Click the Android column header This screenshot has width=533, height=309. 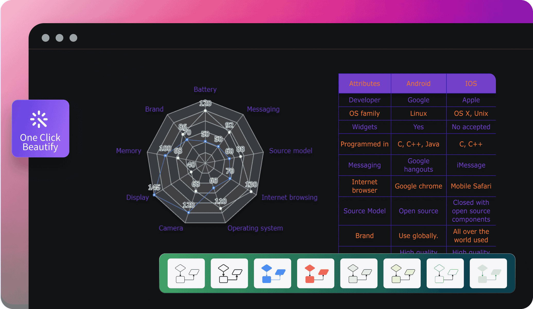tap(418, 83)
